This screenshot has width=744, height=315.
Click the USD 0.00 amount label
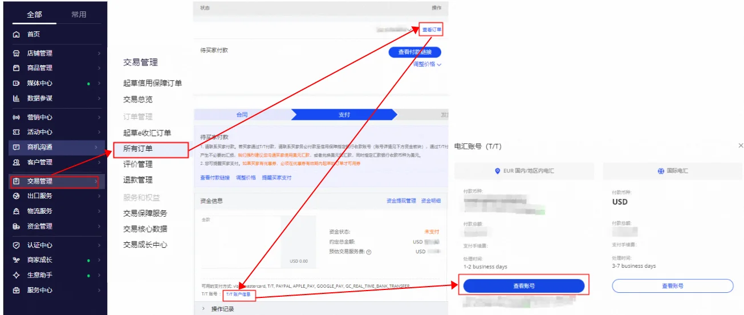point(299,261)
